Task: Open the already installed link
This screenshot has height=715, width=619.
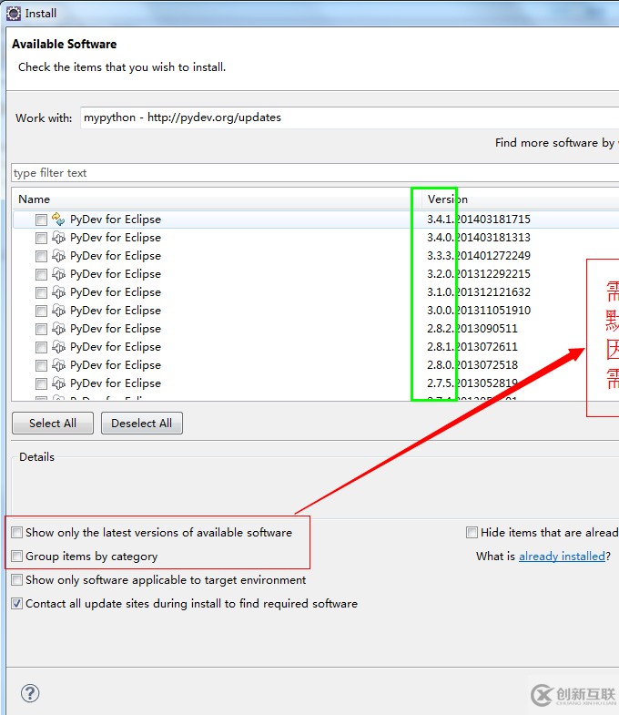Action: coord(562,557)
